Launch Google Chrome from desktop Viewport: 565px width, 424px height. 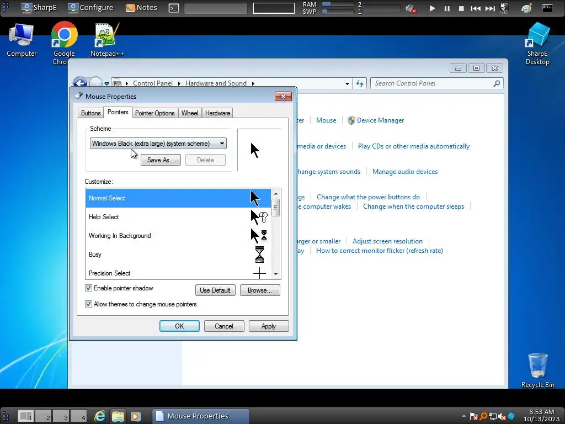64,43
